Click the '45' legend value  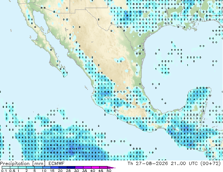click(101, 171)
